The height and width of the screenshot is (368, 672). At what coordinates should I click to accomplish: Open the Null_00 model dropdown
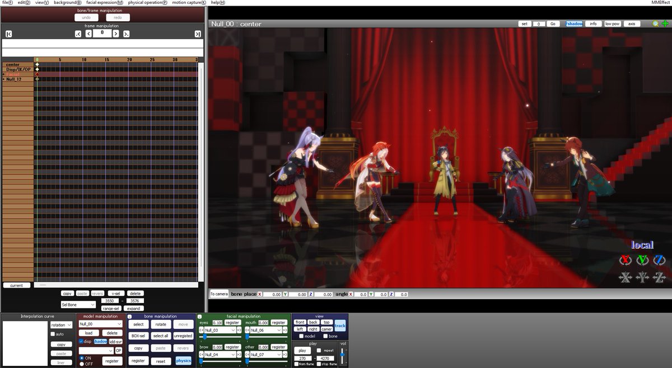(x=100, y=323)
